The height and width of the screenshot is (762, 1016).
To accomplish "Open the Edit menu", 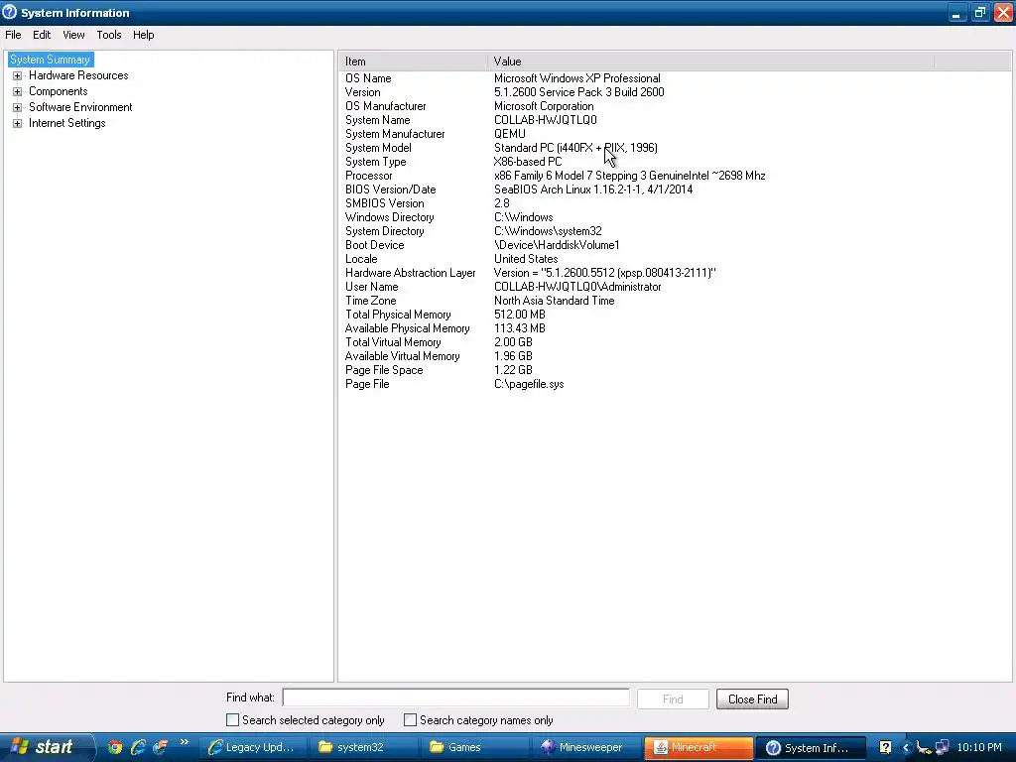I will point(42,35).
